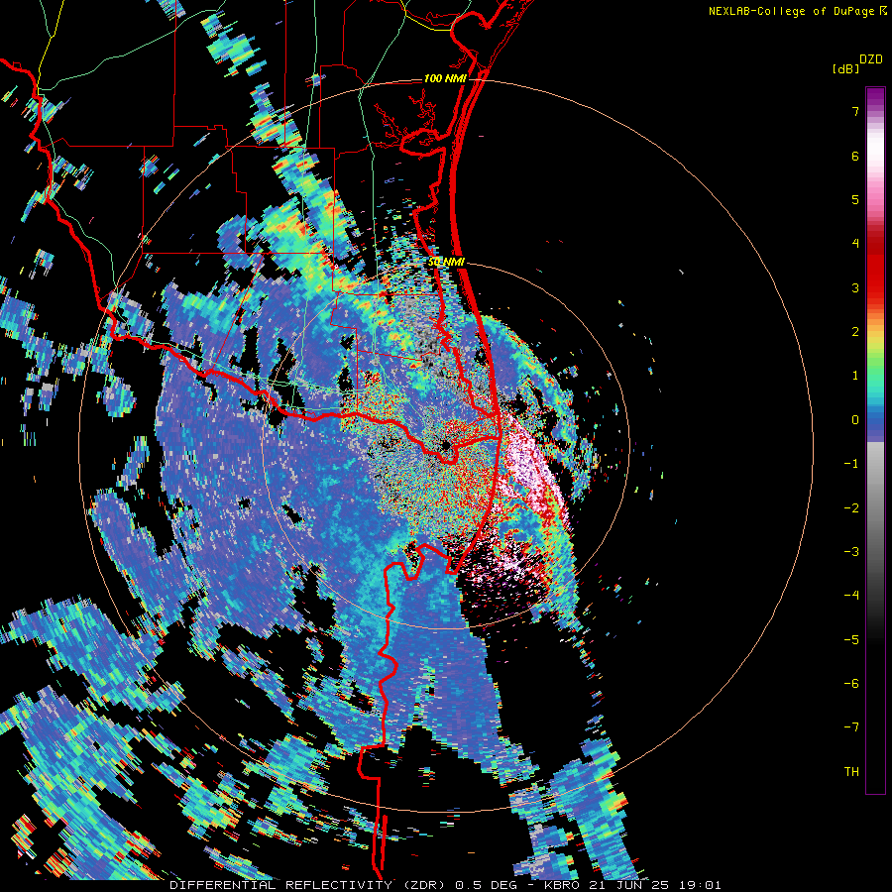
Task: Click the 19:01 time stamp
Action: click(702, 885)
